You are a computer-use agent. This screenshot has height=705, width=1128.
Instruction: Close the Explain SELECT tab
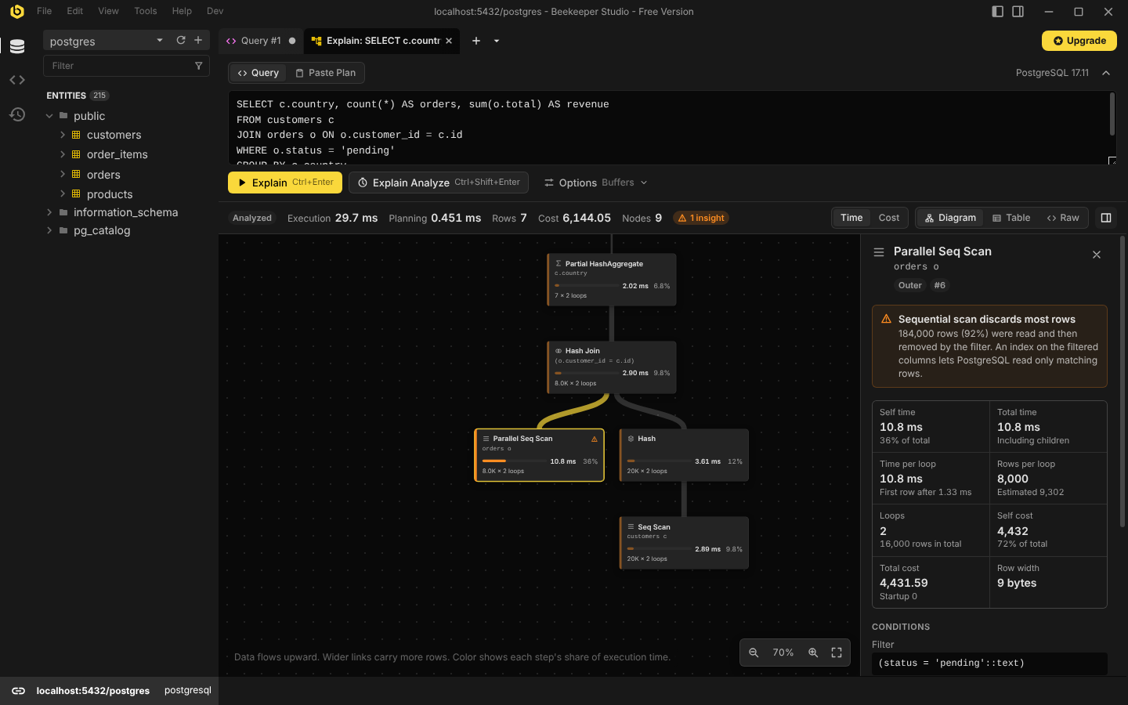[x=449, y=41]
